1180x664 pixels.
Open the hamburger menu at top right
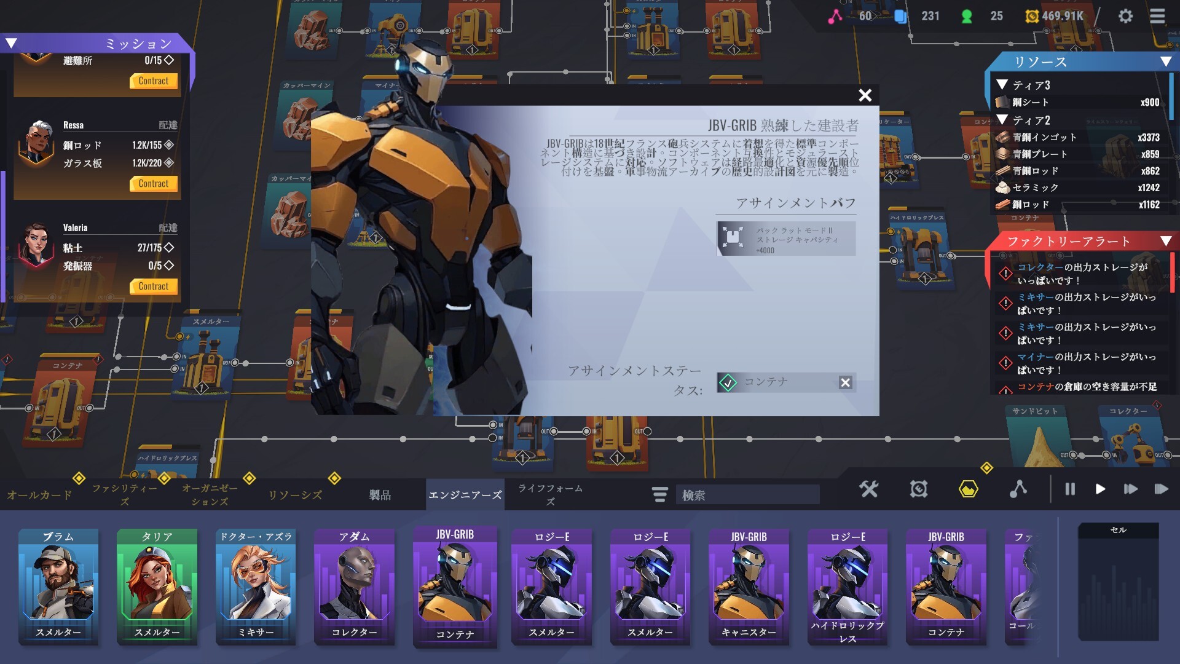[x=1157, y=16]
